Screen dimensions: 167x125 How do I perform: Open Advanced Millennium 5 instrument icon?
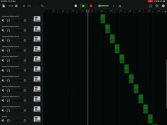(x=37, y=39)
